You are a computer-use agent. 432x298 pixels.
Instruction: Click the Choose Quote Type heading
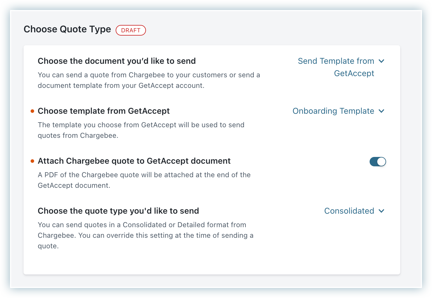click(x=67, y=29)
